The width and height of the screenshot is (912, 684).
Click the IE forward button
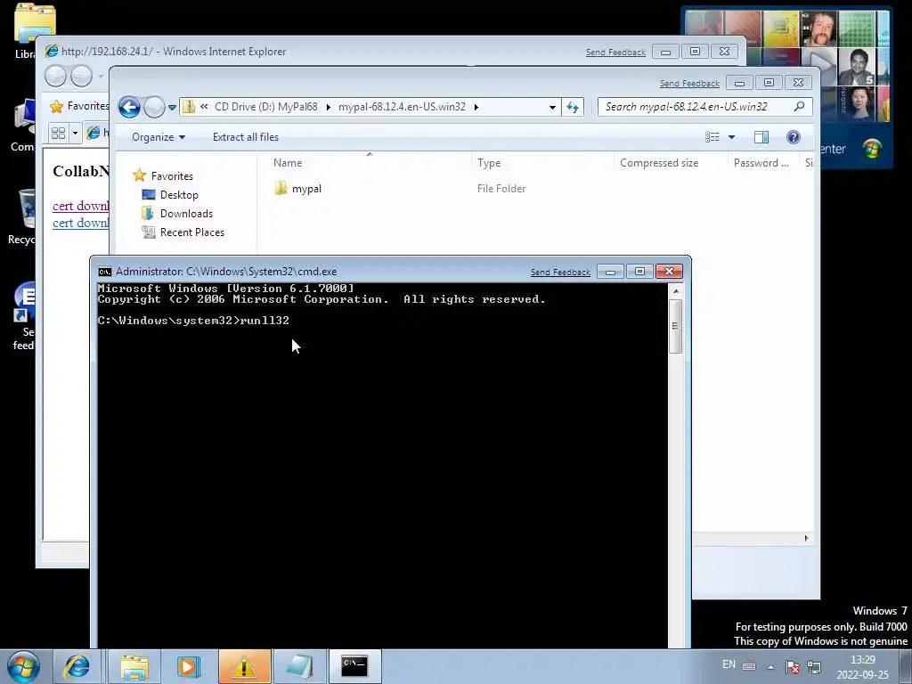pyautogui.click(x=81, y=77)
